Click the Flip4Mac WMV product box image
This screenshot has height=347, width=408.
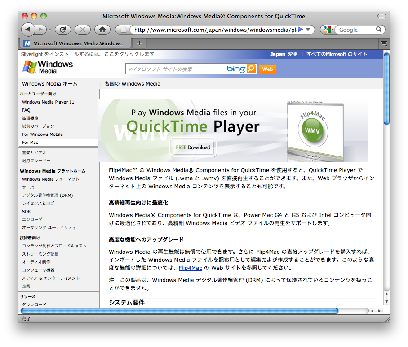tap(315, 131)
